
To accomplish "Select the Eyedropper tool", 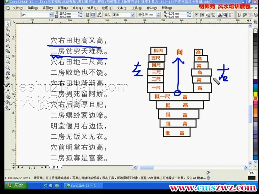I will coord(7,91).
